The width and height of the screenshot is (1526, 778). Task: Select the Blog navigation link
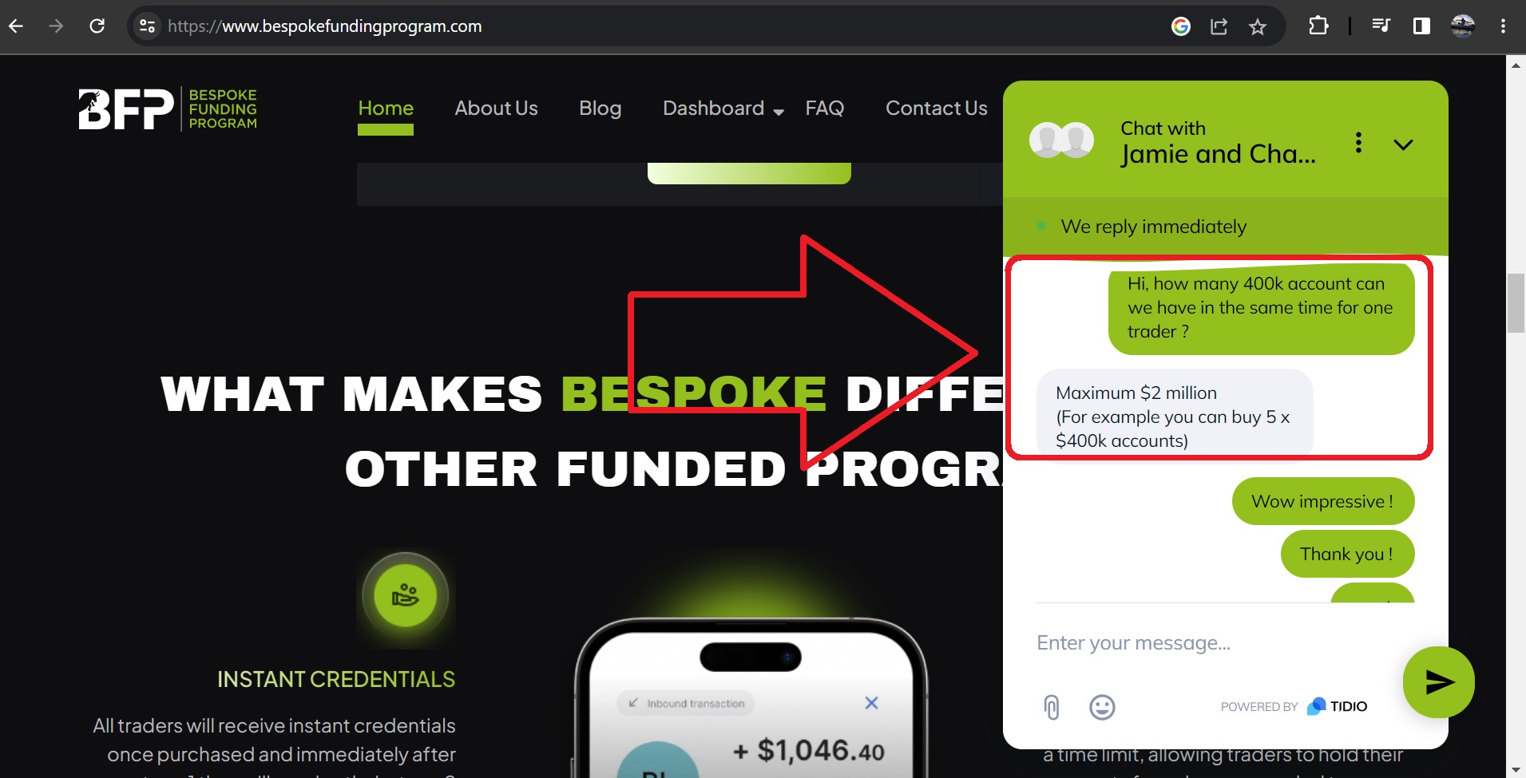600,109
